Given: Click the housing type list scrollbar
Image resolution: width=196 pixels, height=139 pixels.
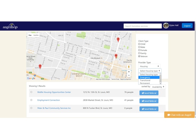Looking at the screenshot, I should coord(160,79).
